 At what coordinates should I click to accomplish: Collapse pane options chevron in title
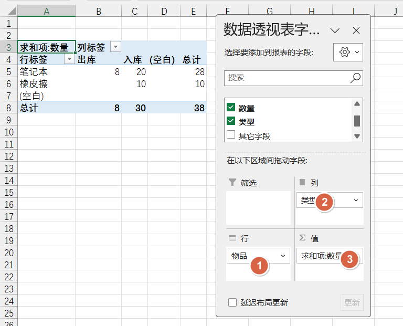coord(335,30)
